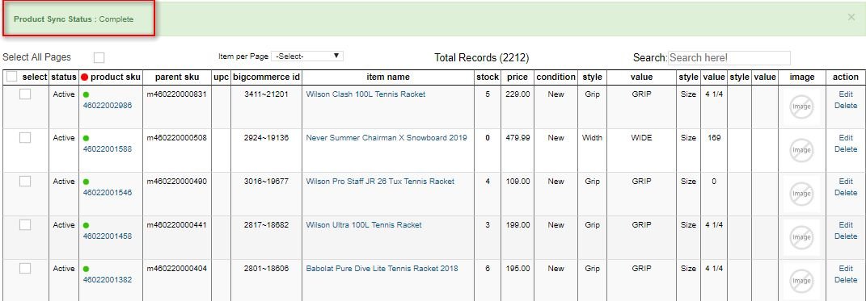Click the parent sku column header

(x=177, y=77)
